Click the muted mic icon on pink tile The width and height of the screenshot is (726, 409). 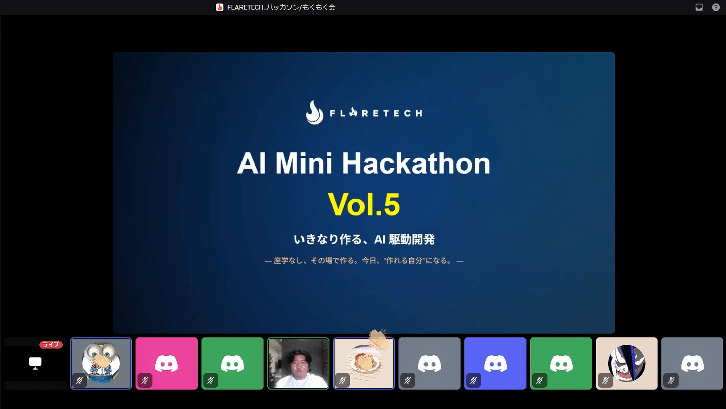[145, 381]
